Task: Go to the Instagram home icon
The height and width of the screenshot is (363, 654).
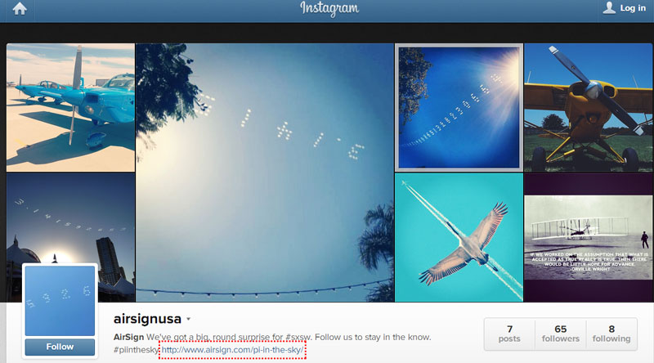Action: [x=20, y=9]
